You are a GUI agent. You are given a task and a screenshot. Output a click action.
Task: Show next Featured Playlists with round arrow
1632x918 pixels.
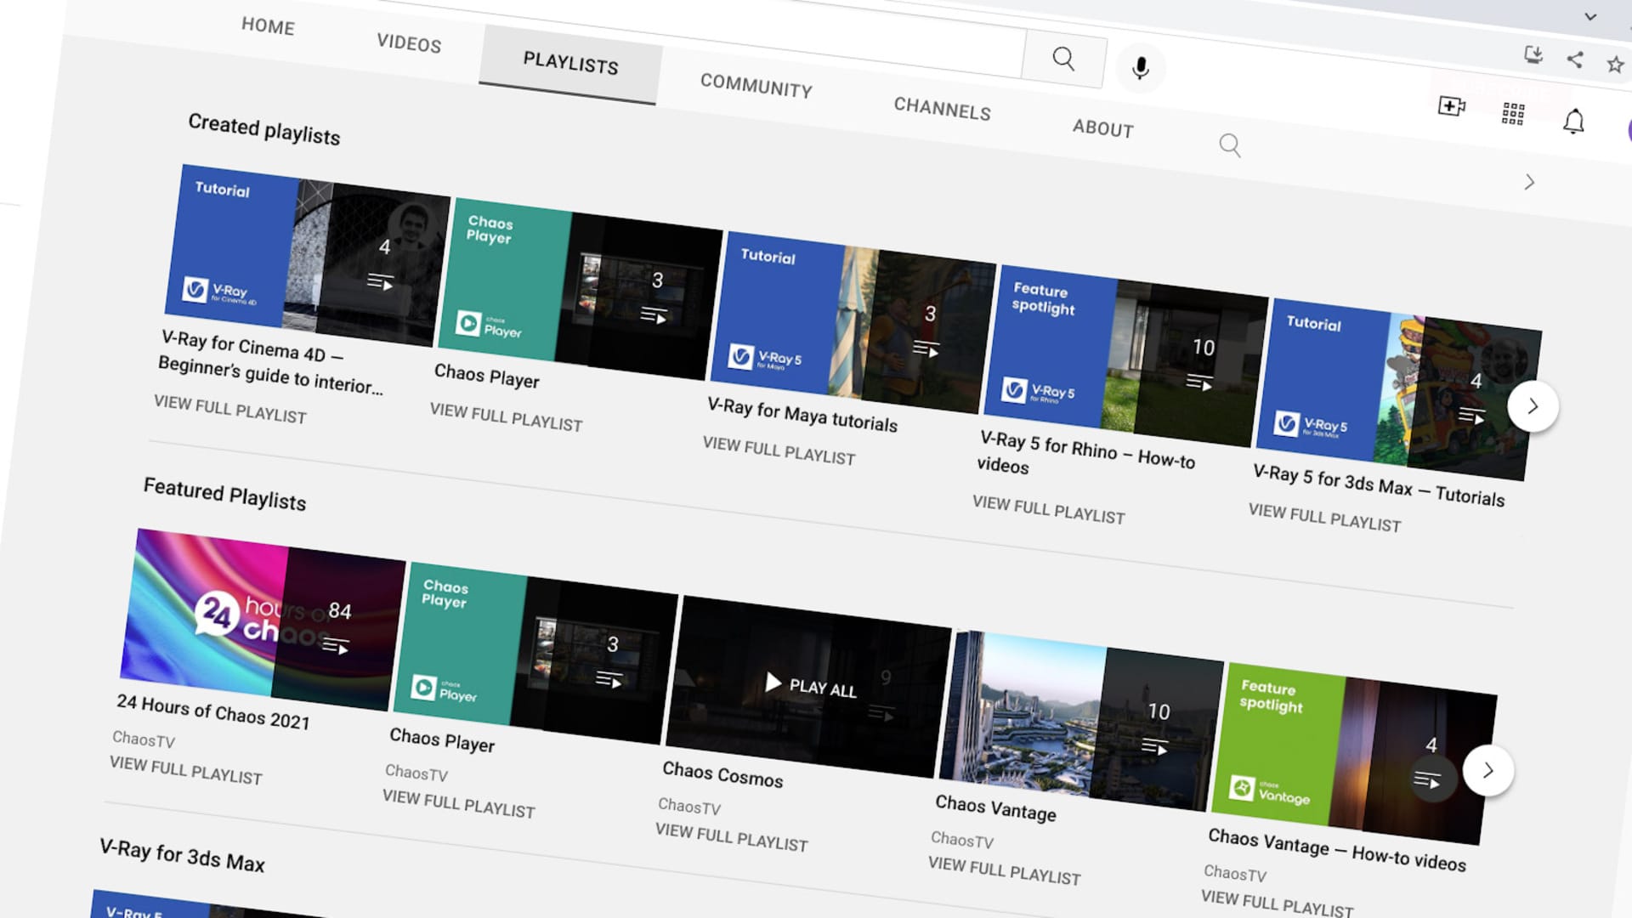[x=1487, y=770]
